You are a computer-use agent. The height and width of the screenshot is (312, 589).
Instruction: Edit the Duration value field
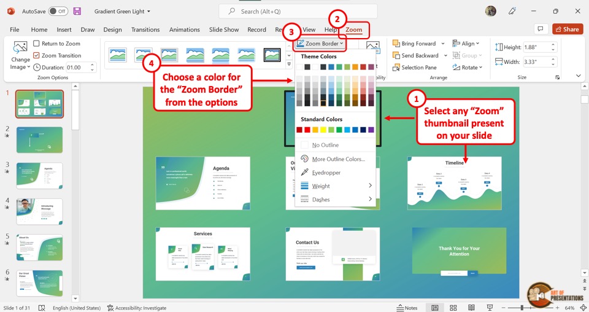tap(78, 68)
